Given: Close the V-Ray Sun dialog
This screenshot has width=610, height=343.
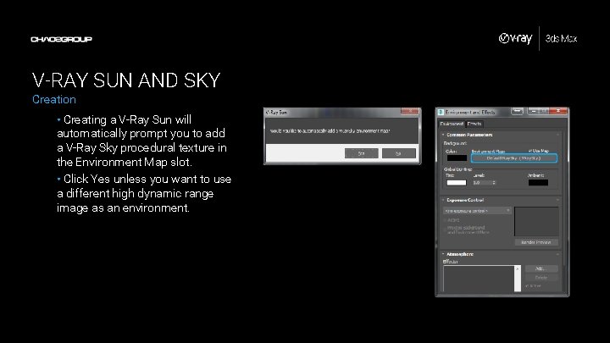Looking at the screenshot, I should [410, 112].
